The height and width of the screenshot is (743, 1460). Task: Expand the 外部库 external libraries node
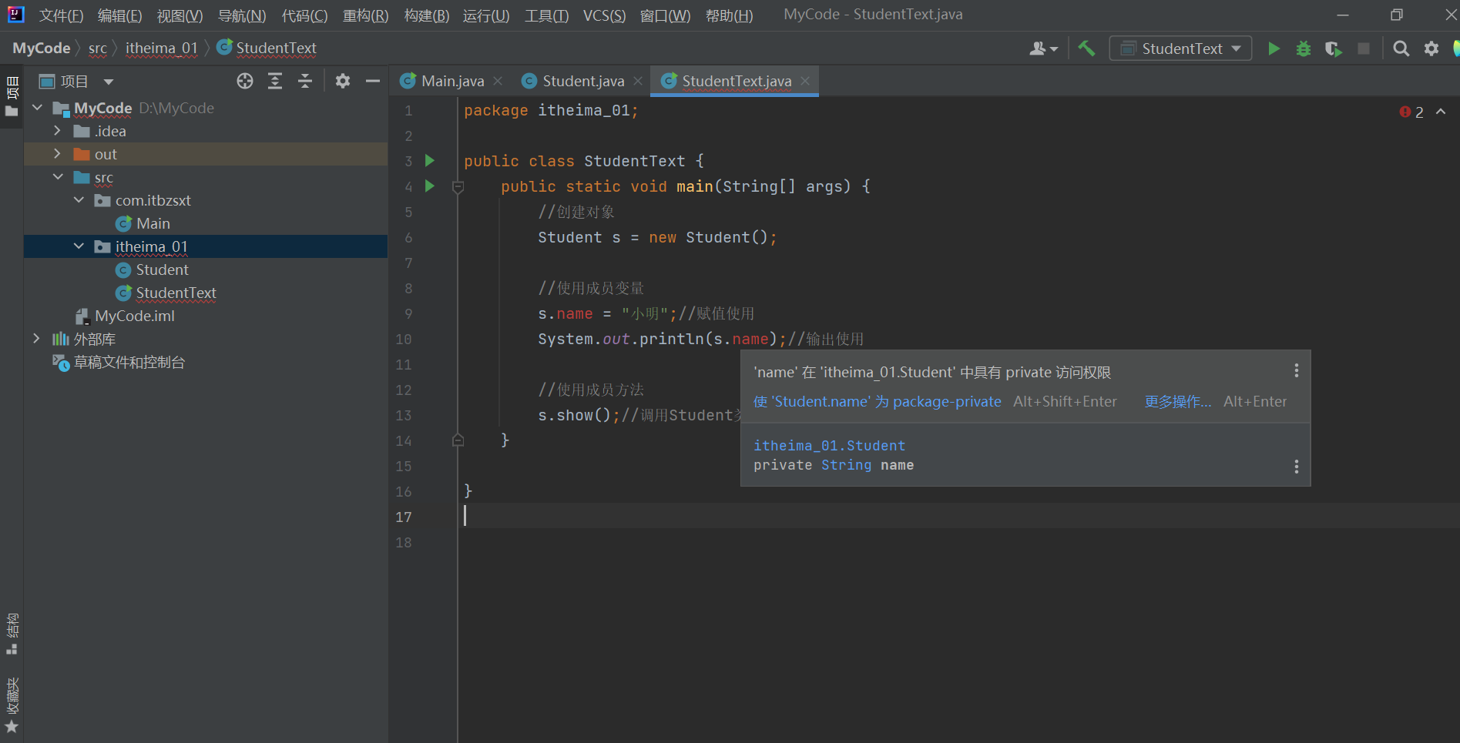tap(36, 339)
